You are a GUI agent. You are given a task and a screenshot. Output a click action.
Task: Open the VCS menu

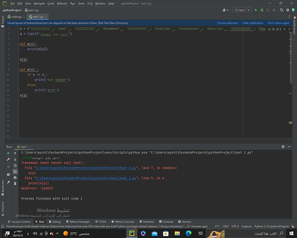tap(90, 3)
